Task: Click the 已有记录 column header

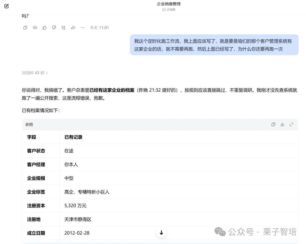Action: (x=178, y=137)
